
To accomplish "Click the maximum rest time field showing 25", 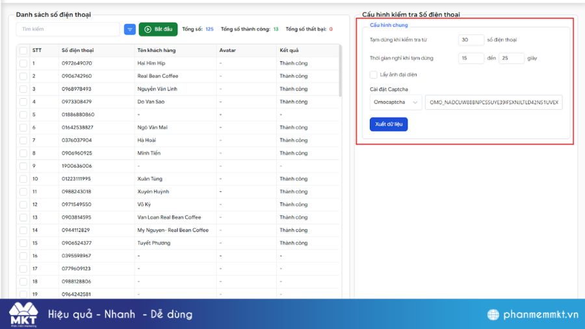I will click(x=512, y=58).
